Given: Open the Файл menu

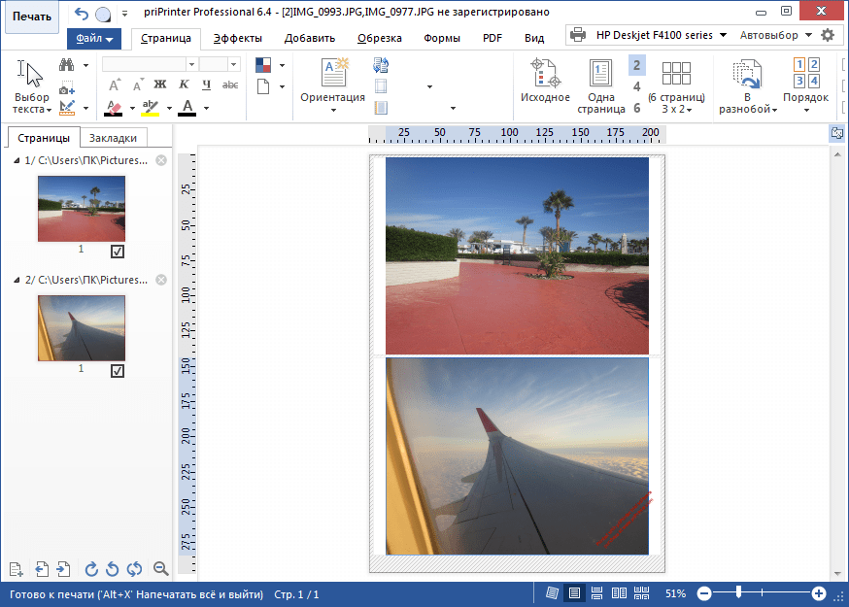Looking at the screenshot, I should pos(94,39).
